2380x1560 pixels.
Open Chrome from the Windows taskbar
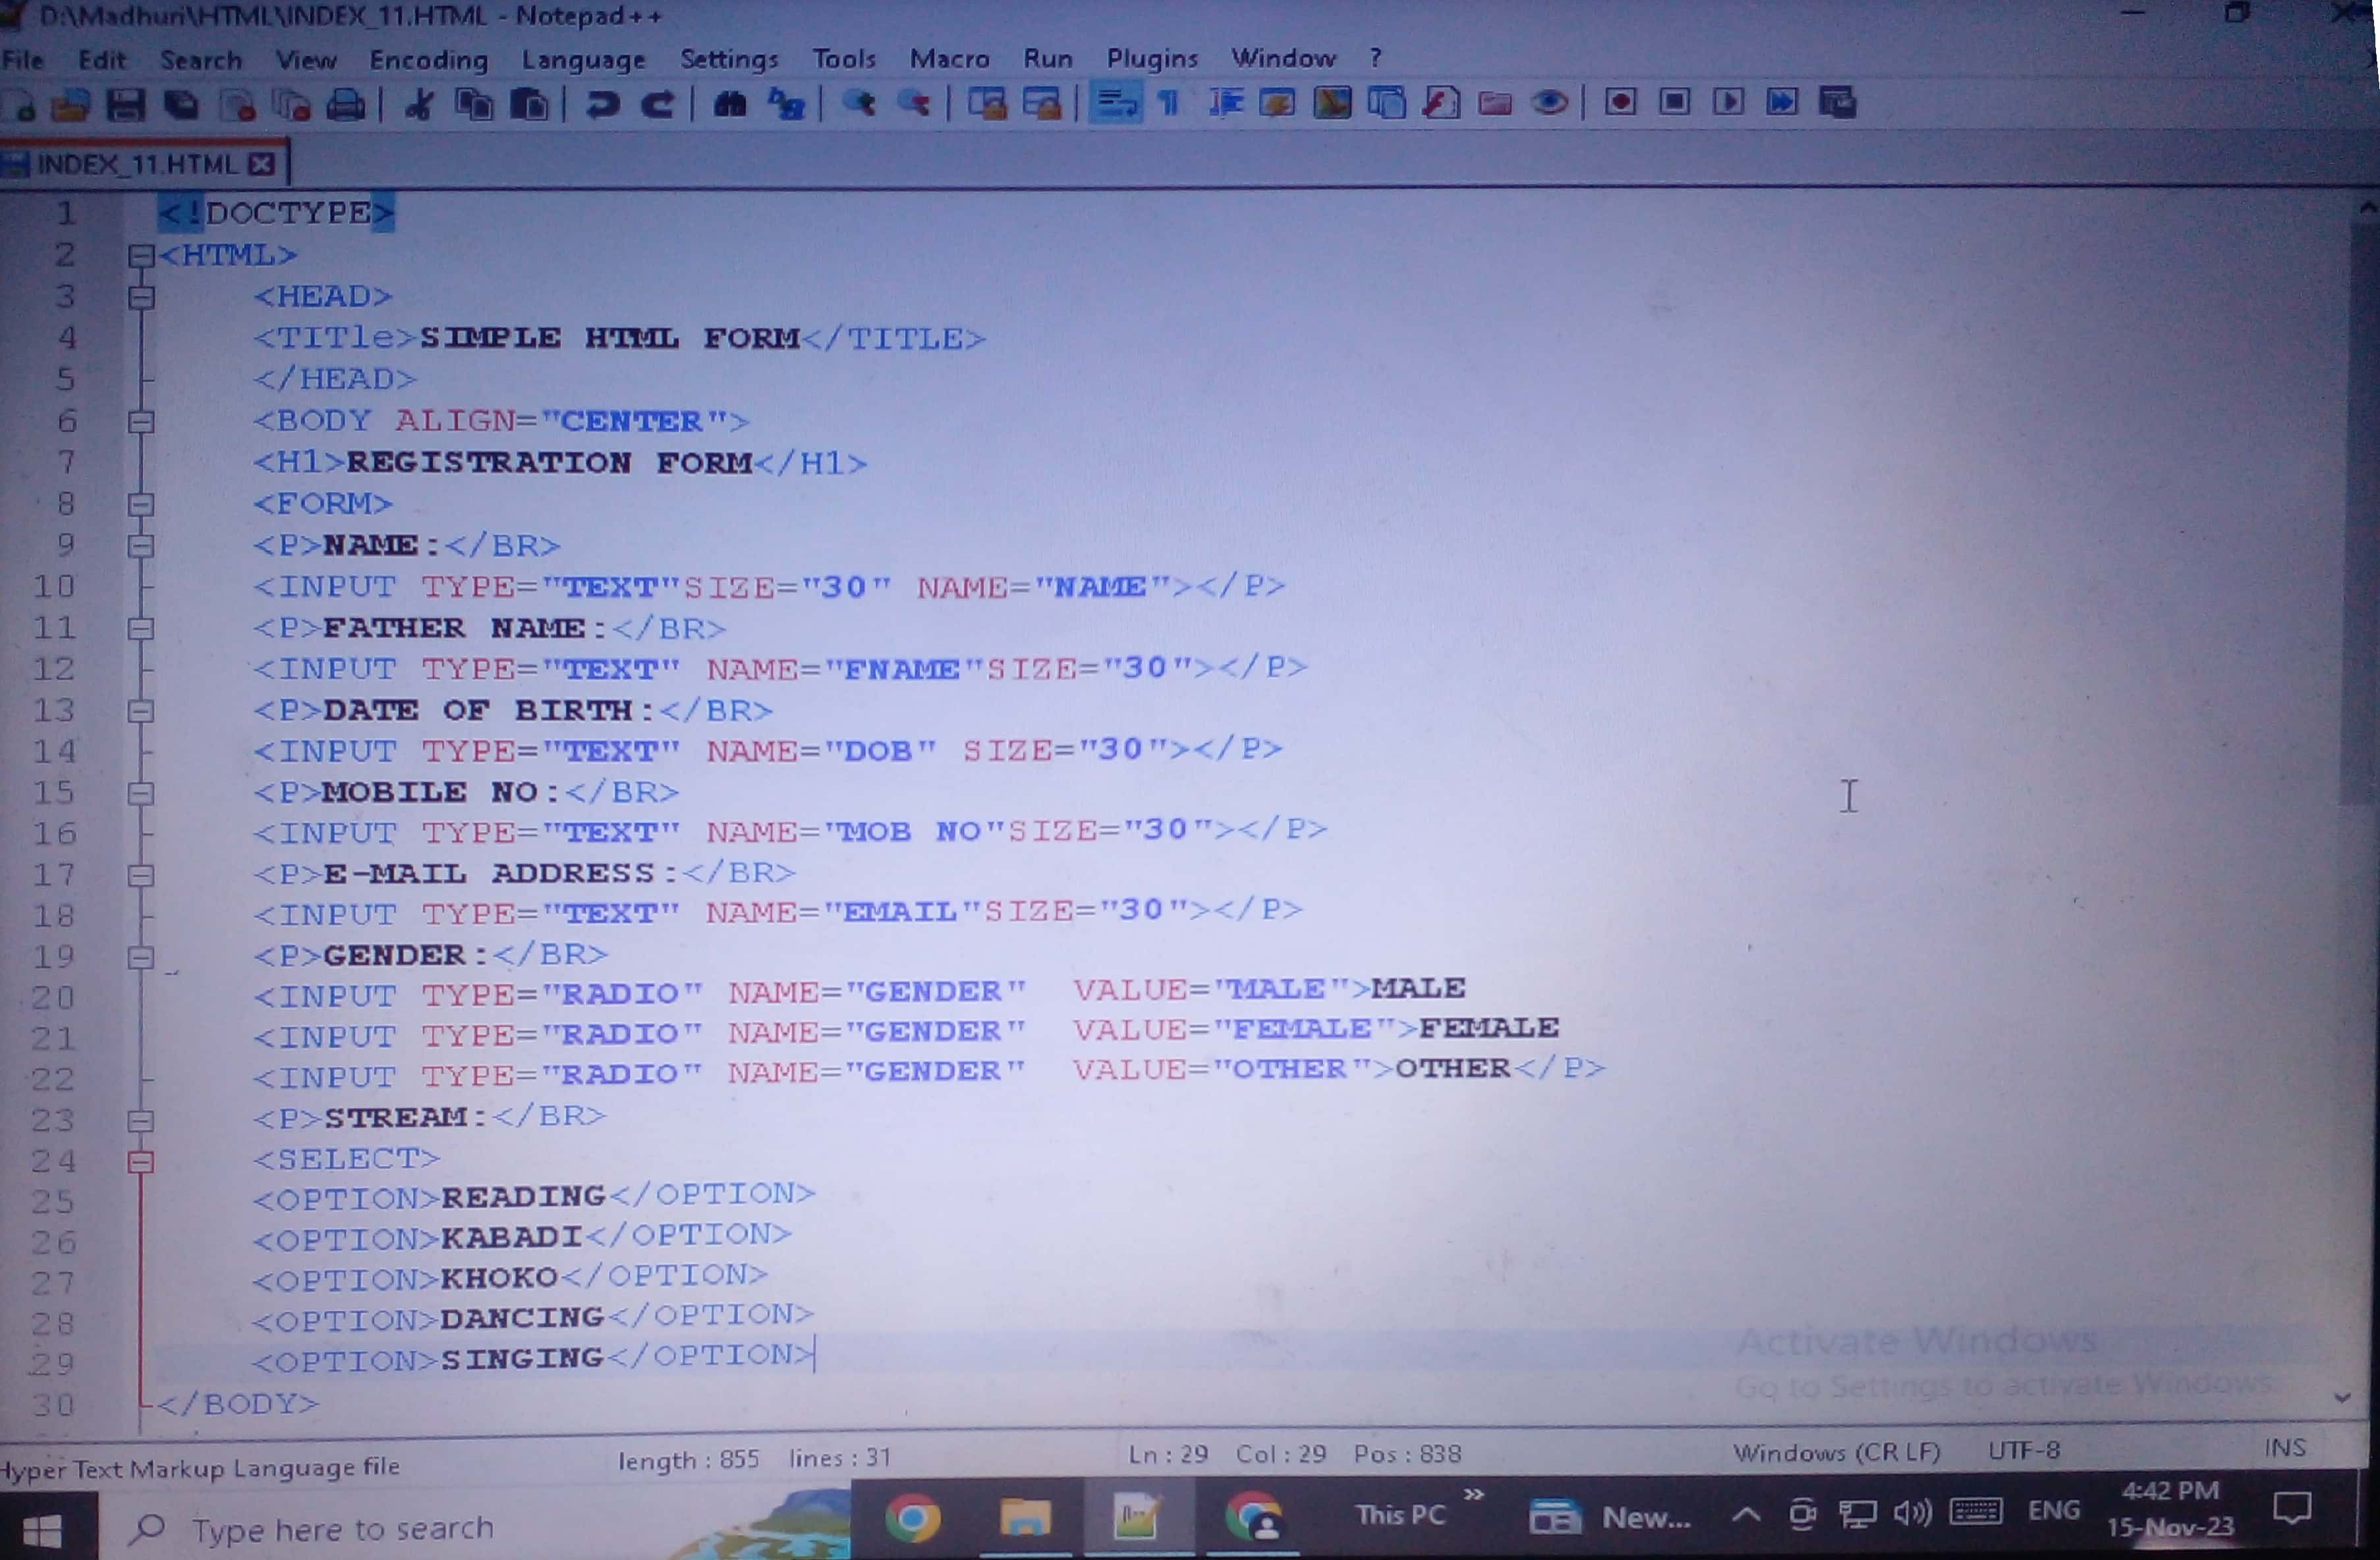[912, 1519]
